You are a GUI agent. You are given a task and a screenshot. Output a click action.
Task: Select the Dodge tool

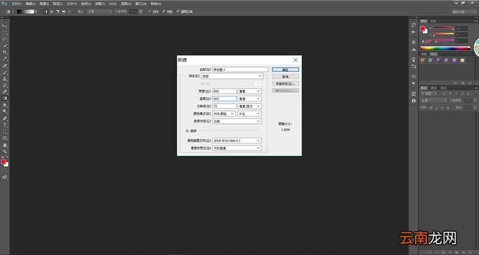click(x=5, y=111)
